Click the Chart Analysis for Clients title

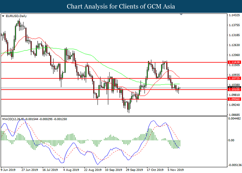click(121, 6)
